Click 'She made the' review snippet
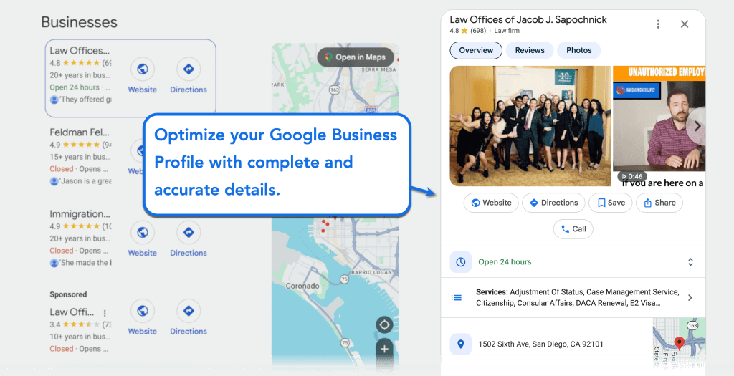This screenshot has width=734, height=376. tap(81, 263)
